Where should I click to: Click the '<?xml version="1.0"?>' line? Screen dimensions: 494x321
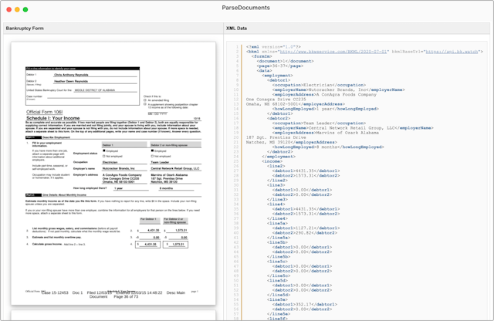click(273, 46)
